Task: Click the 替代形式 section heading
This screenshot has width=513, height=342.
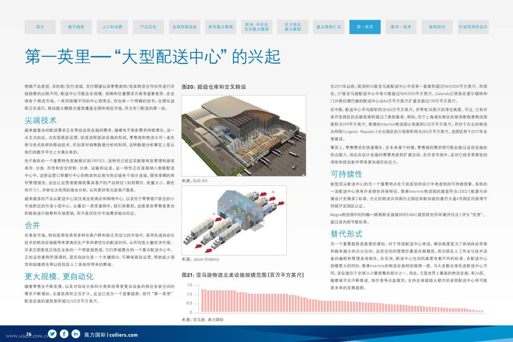Action: [346, 233]
